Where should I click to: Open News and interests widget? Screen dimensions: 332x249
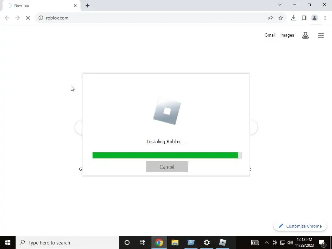click(x=255, y=243)
